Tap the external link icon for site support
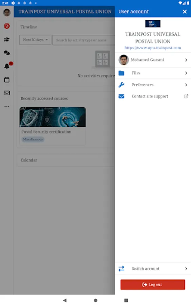191x306 pixels. [x=186, y=96]
